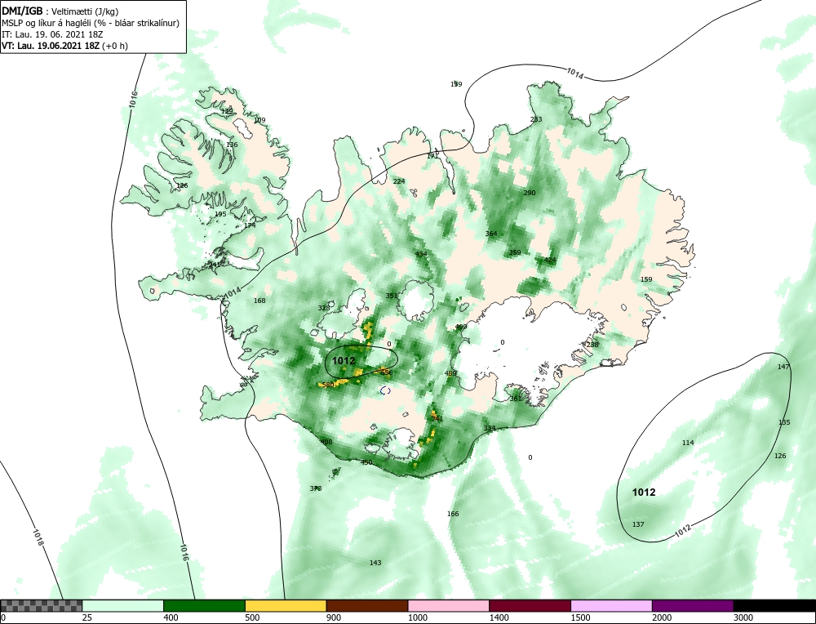
Task: Click the map value 328
Action: pyautogui.click(x=324, y=309)
